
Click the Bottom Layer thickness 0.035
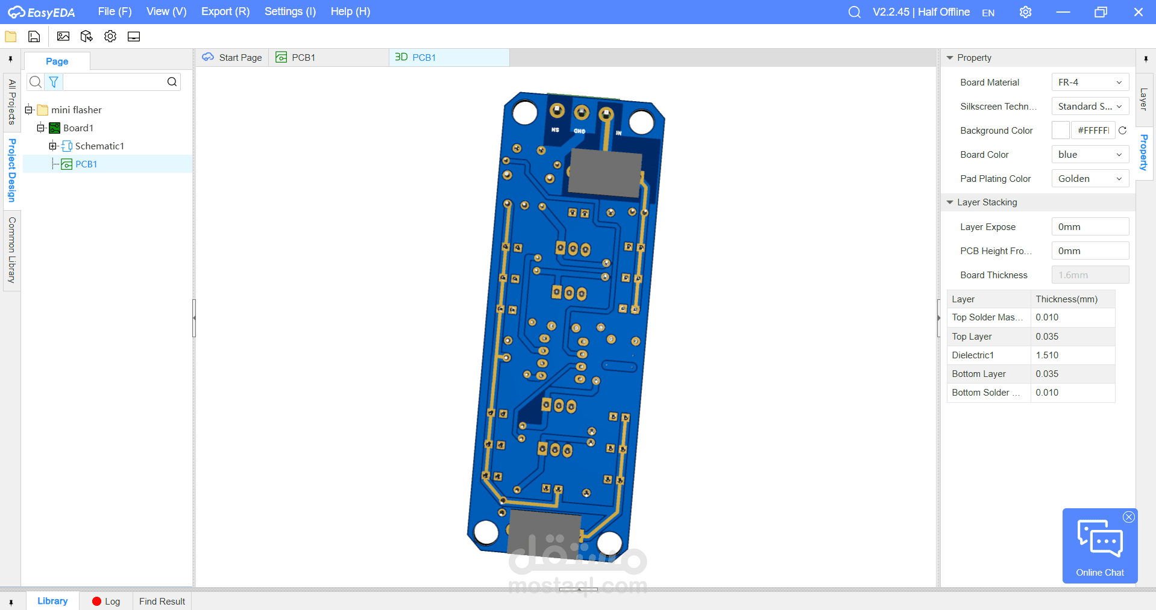click(x=1072, y=374)
